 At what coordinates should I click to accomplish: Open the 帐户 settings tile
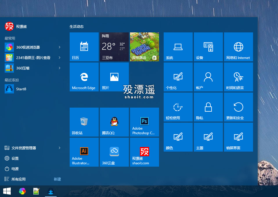208,77
